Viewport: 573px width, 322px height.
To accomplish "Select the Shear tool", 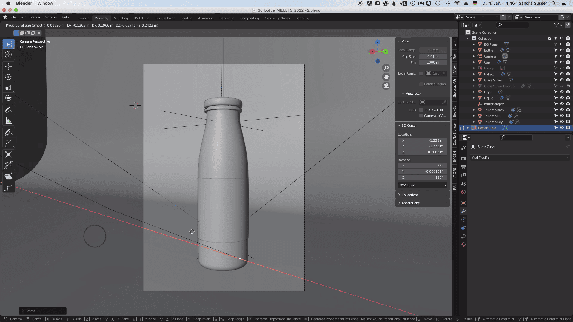I will [x=8, y=177].
